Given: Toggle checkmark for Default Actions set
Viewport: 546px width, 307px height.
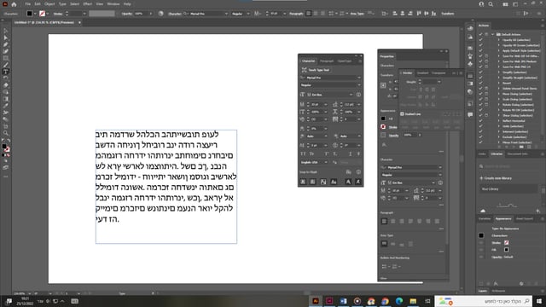Looking at the screenshot, I should [x=481, y=34].
